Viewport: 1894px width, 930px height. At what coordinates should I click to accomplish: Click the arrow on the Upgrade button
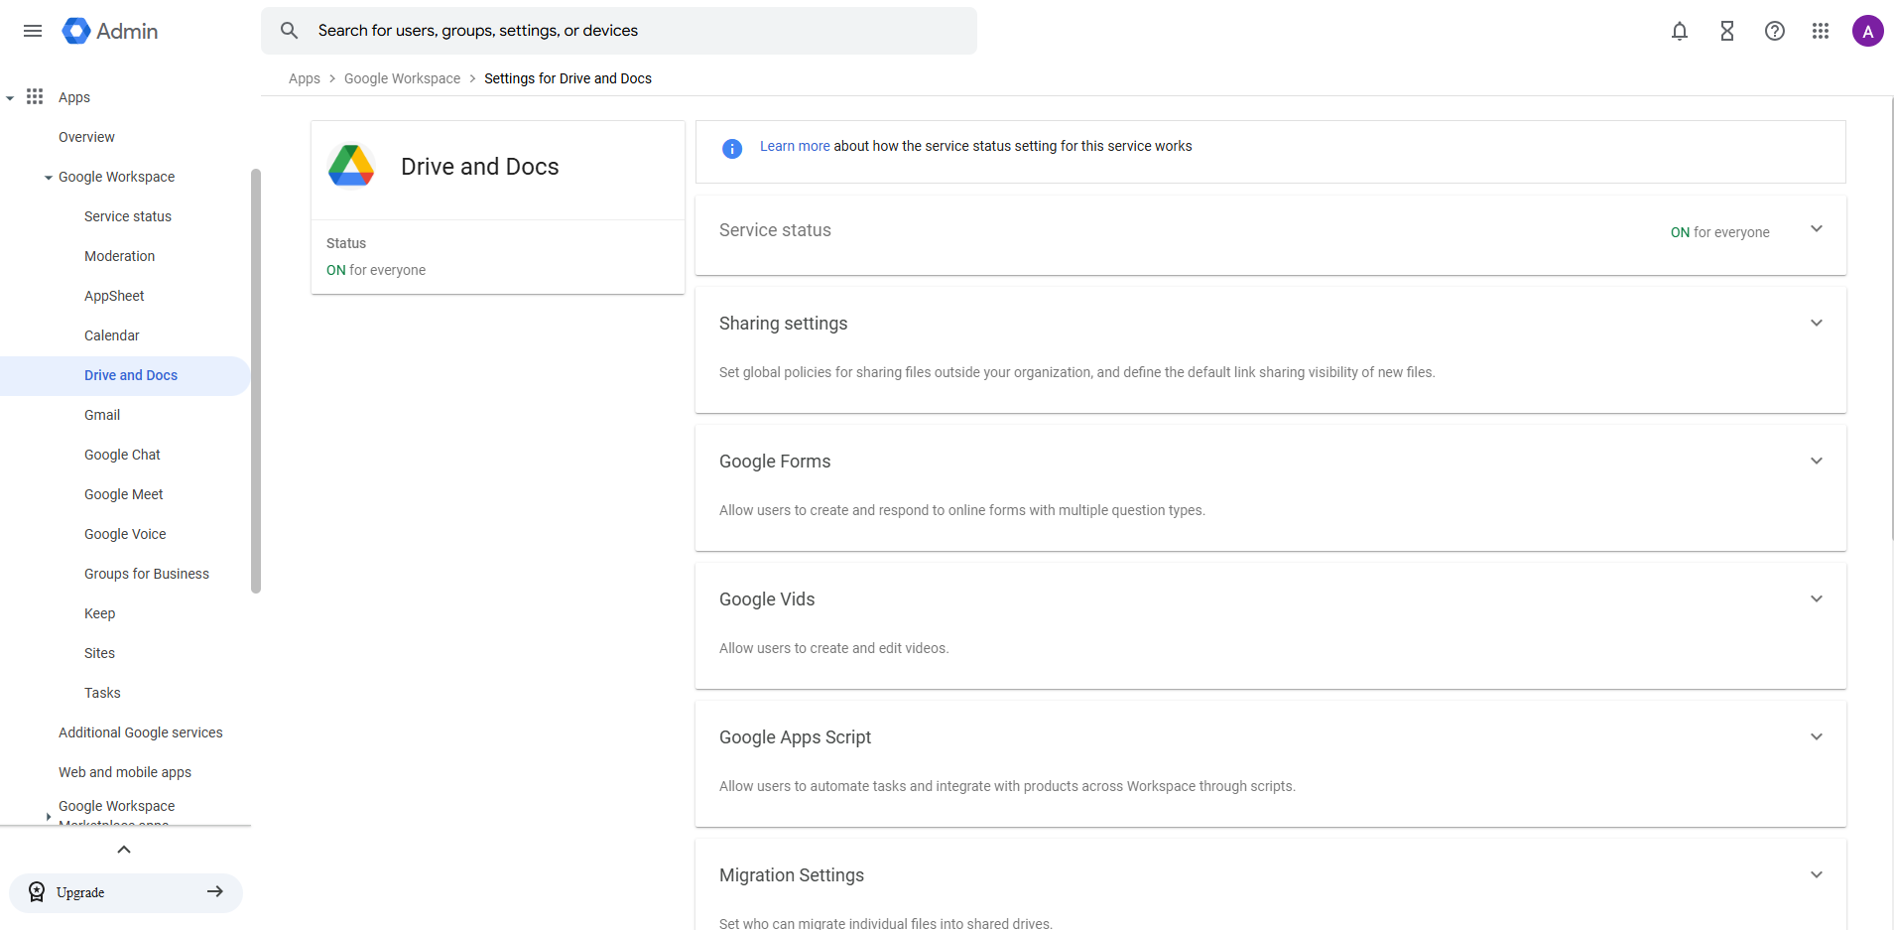(214, 891)
